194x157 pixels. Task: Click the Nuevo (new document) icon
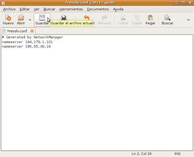[8, 18]
